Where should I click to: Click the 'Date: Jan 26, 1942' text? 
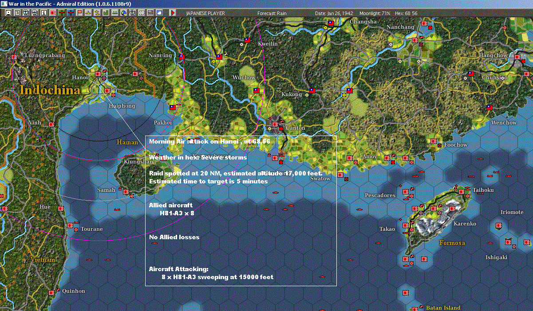point(334,13)
